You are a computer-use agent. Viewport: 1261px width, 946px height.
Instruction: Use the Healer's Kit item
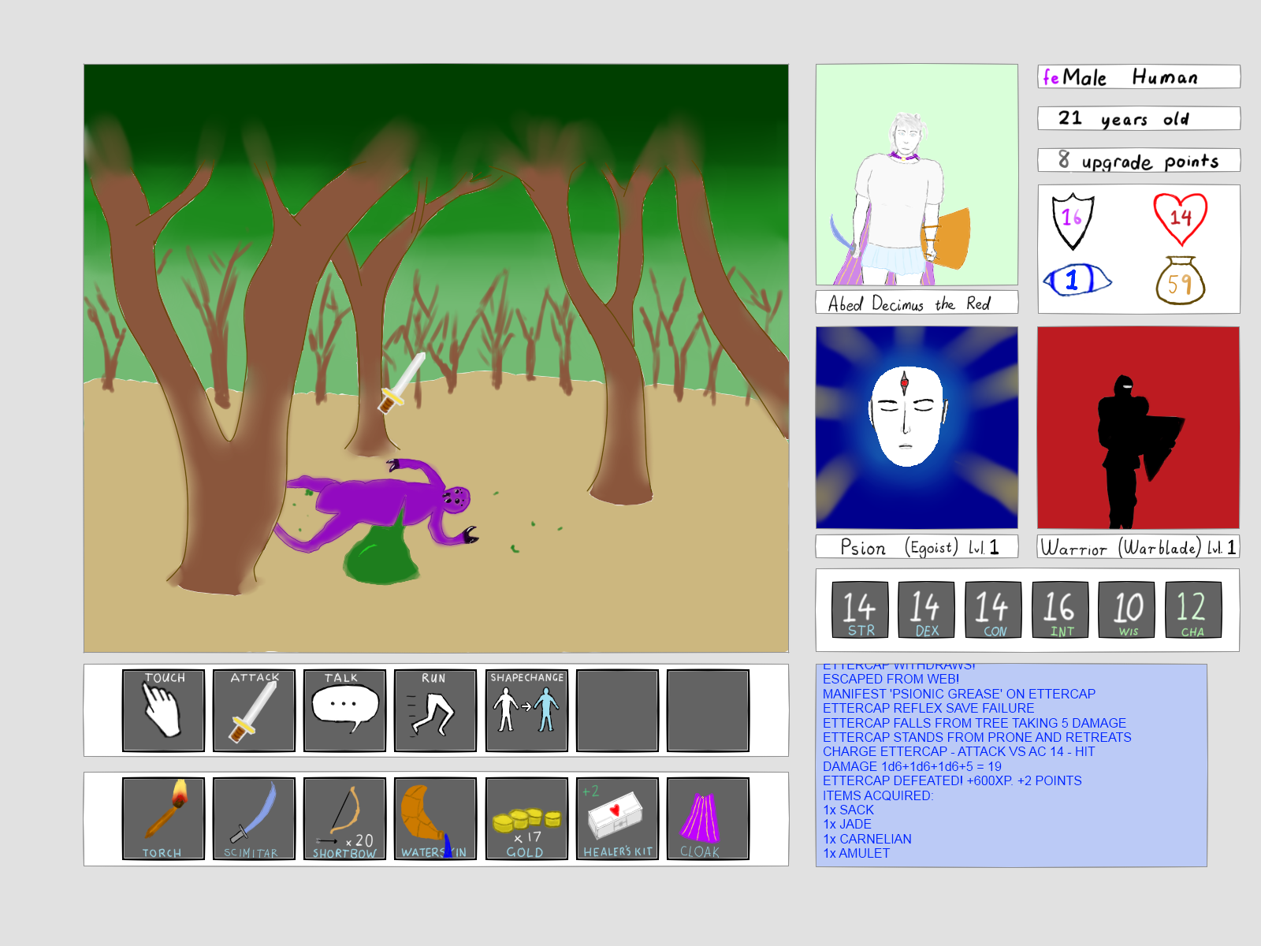click(617, 818)
